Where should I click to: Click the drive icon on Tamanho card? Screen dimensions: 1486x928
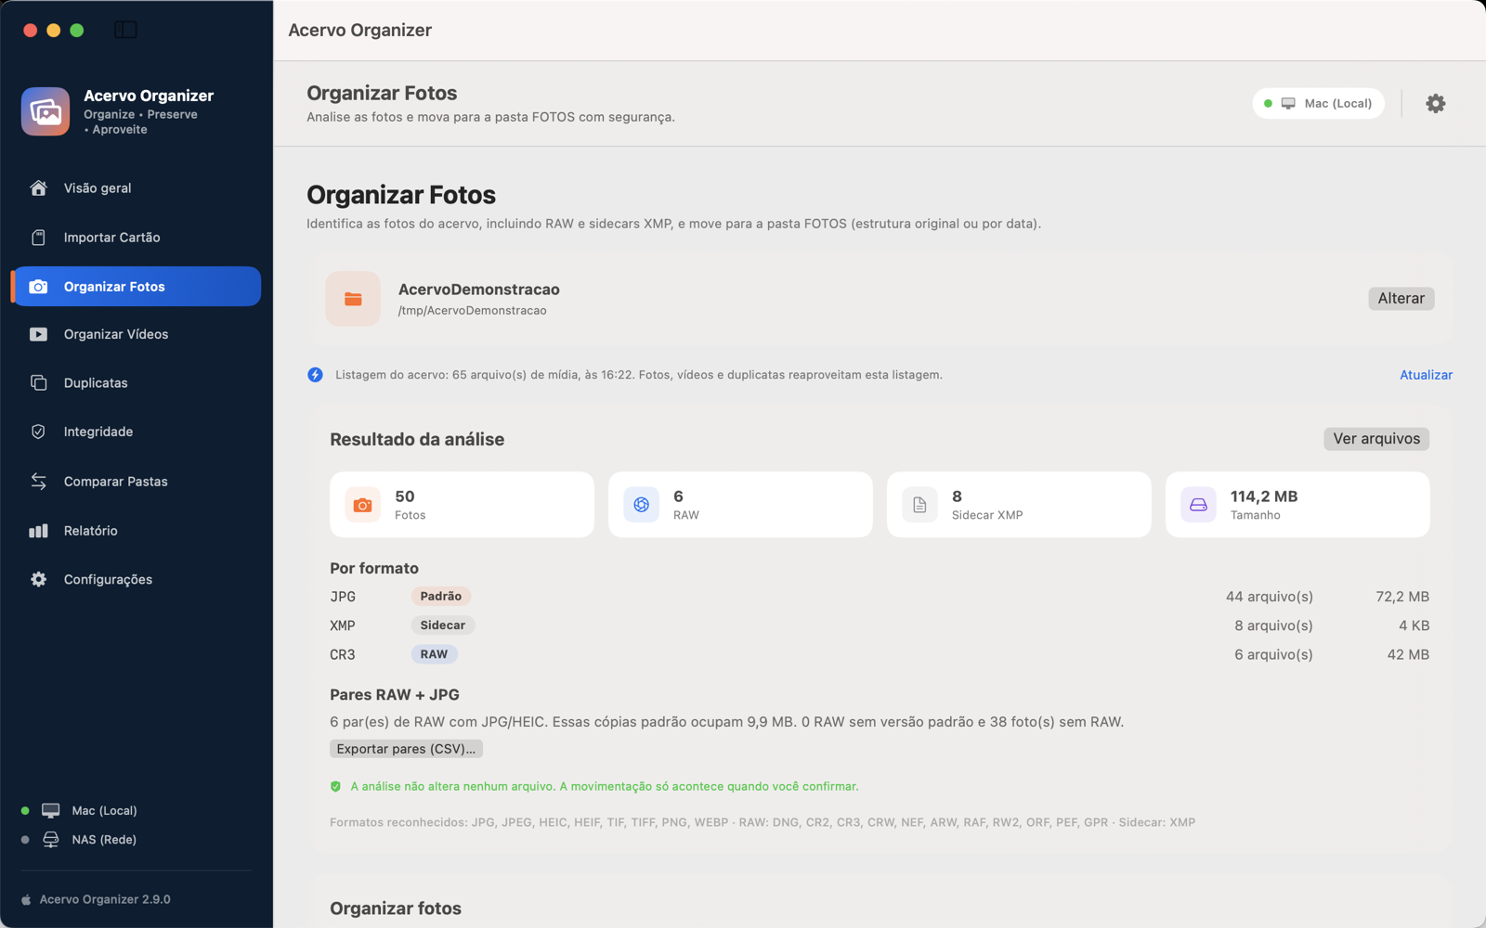(1198, 505)
